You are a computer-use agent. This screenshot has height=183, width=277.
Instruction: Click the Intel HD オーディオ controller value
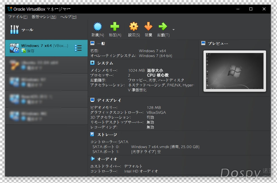point(141,171)
